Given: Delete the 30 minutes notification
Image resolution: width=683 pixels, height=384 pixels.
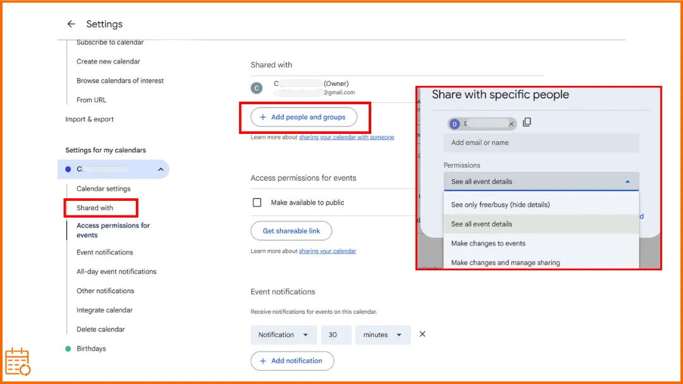Looking at the screenshot, I should tap(422, 334).
